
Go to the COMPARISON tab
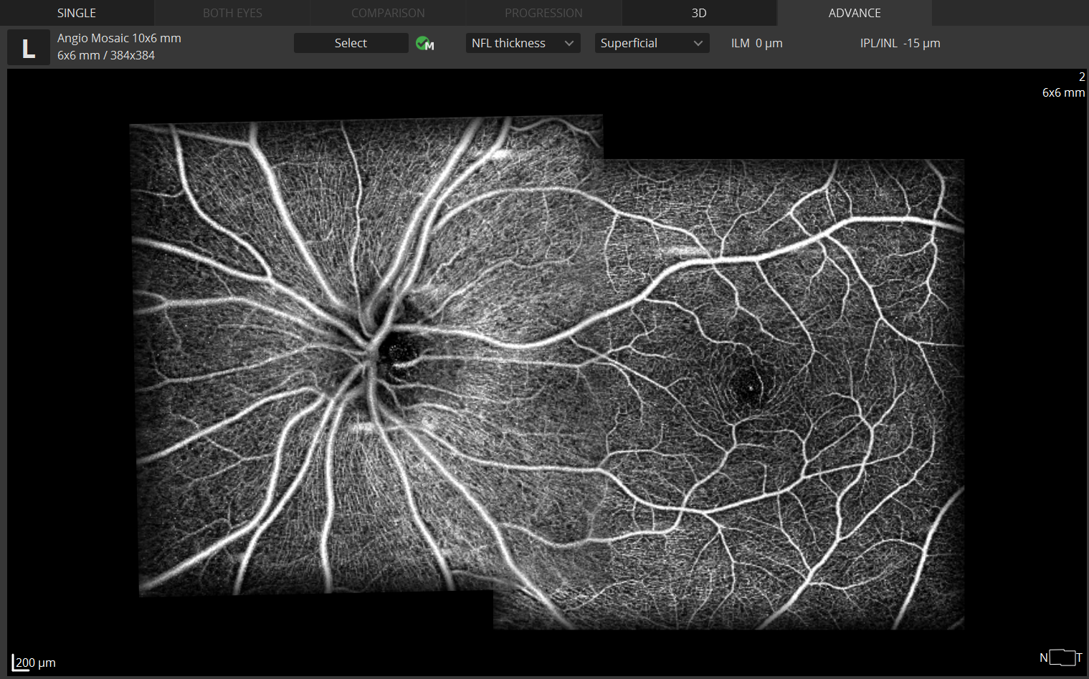pos(388,13)
